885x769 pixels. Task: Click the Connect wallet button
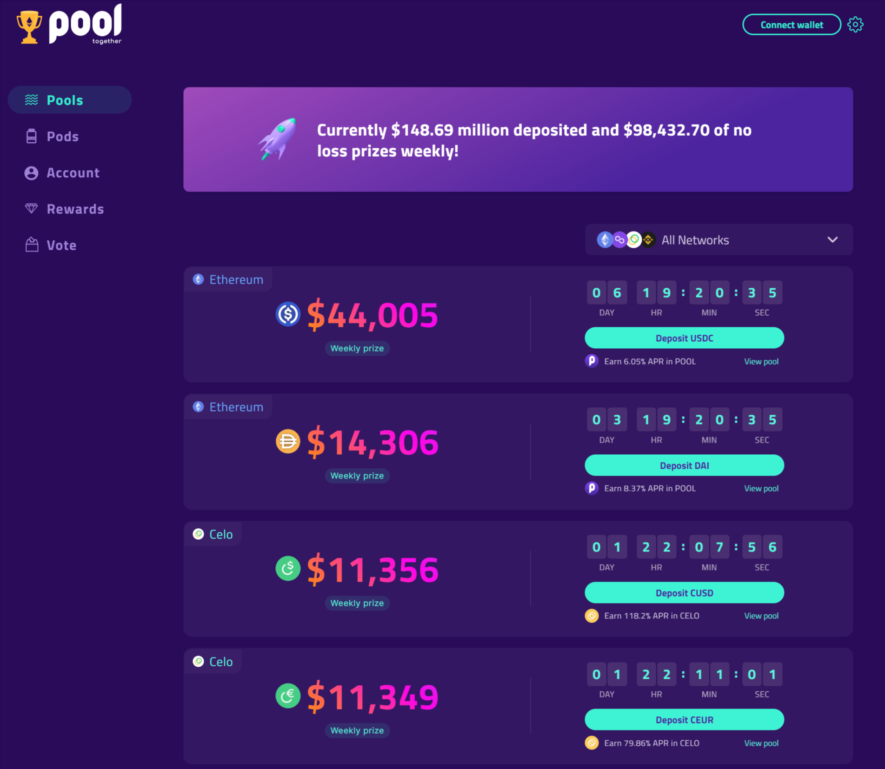(x=792, y=25)
